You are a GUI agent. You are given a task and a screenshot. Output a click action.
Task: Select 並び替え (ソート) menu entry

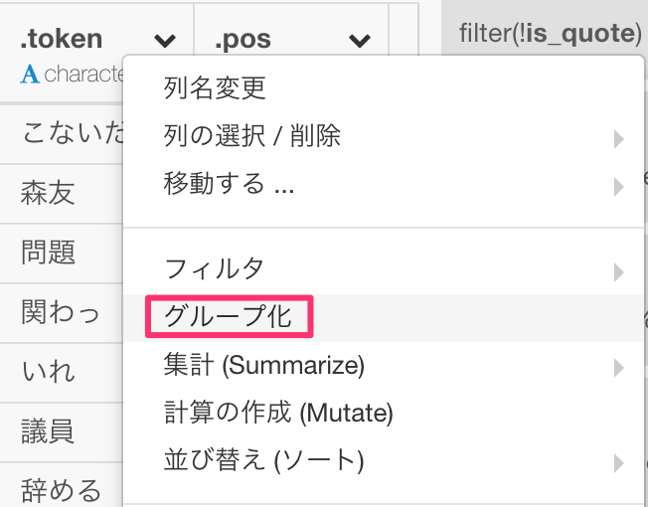[263, 460]
